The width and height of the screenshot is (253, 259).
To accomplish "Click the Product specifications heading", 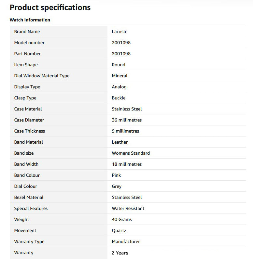I will click(x=50, y=7).
